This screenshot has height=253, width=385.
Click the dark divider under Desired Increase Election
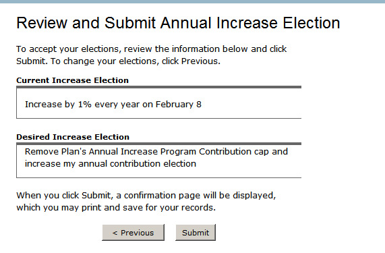click(158, 144)
